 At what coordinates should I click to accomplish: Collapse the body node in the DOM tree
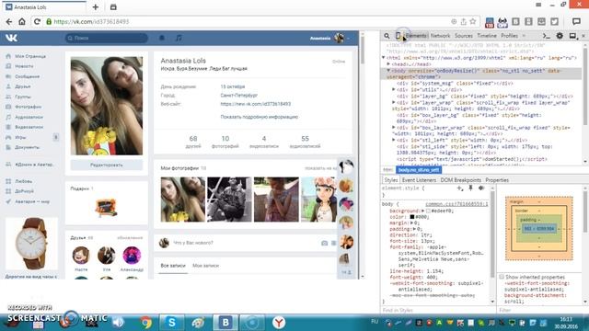388,71
